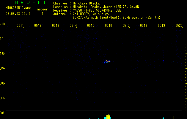Click the small blue echo near 0519
Screen dimensions: 187x119
click(x=163, y=61)
